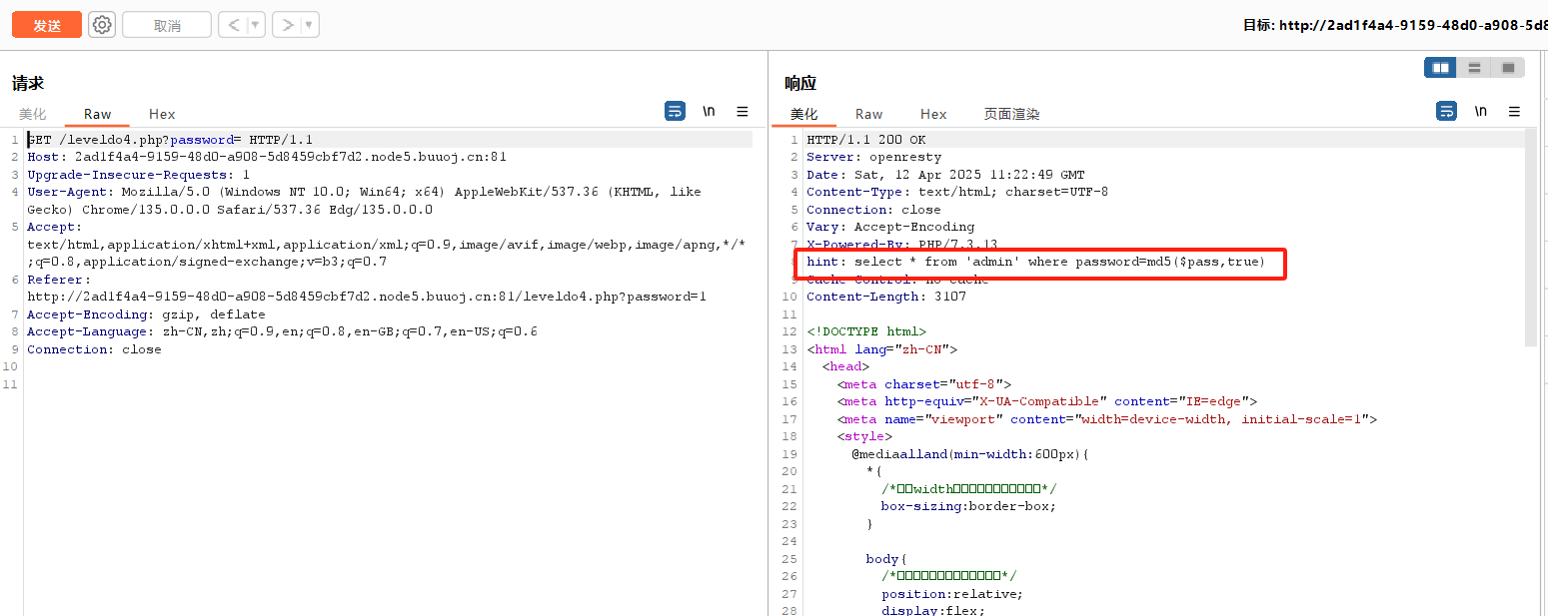Click the <!DOCTYPE html> line
The height and width of the screenshot is (616, 1548).
[866, 331]
